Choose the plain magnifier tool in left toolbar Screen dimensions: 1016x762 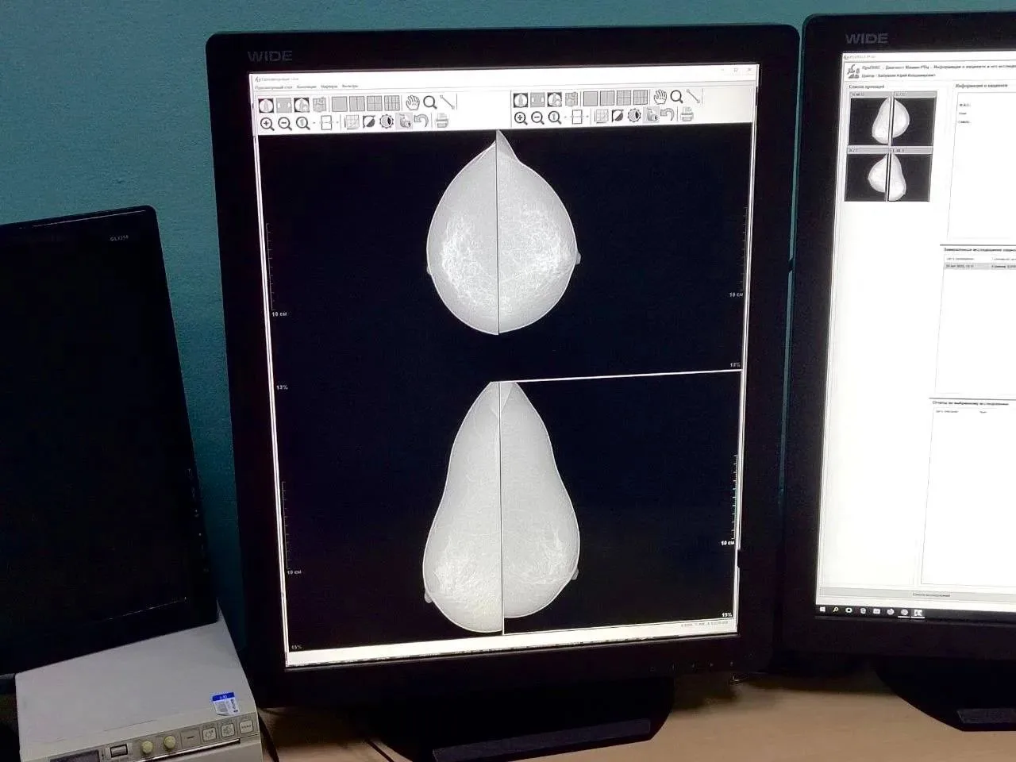pos(430,102)
